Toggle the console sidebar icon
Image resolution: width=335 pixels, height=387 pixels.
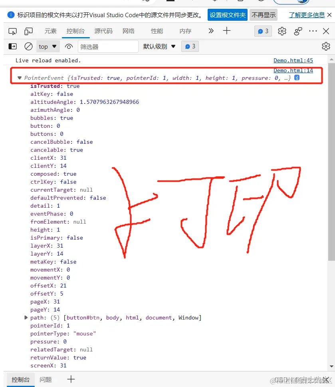tap(13, 46)
